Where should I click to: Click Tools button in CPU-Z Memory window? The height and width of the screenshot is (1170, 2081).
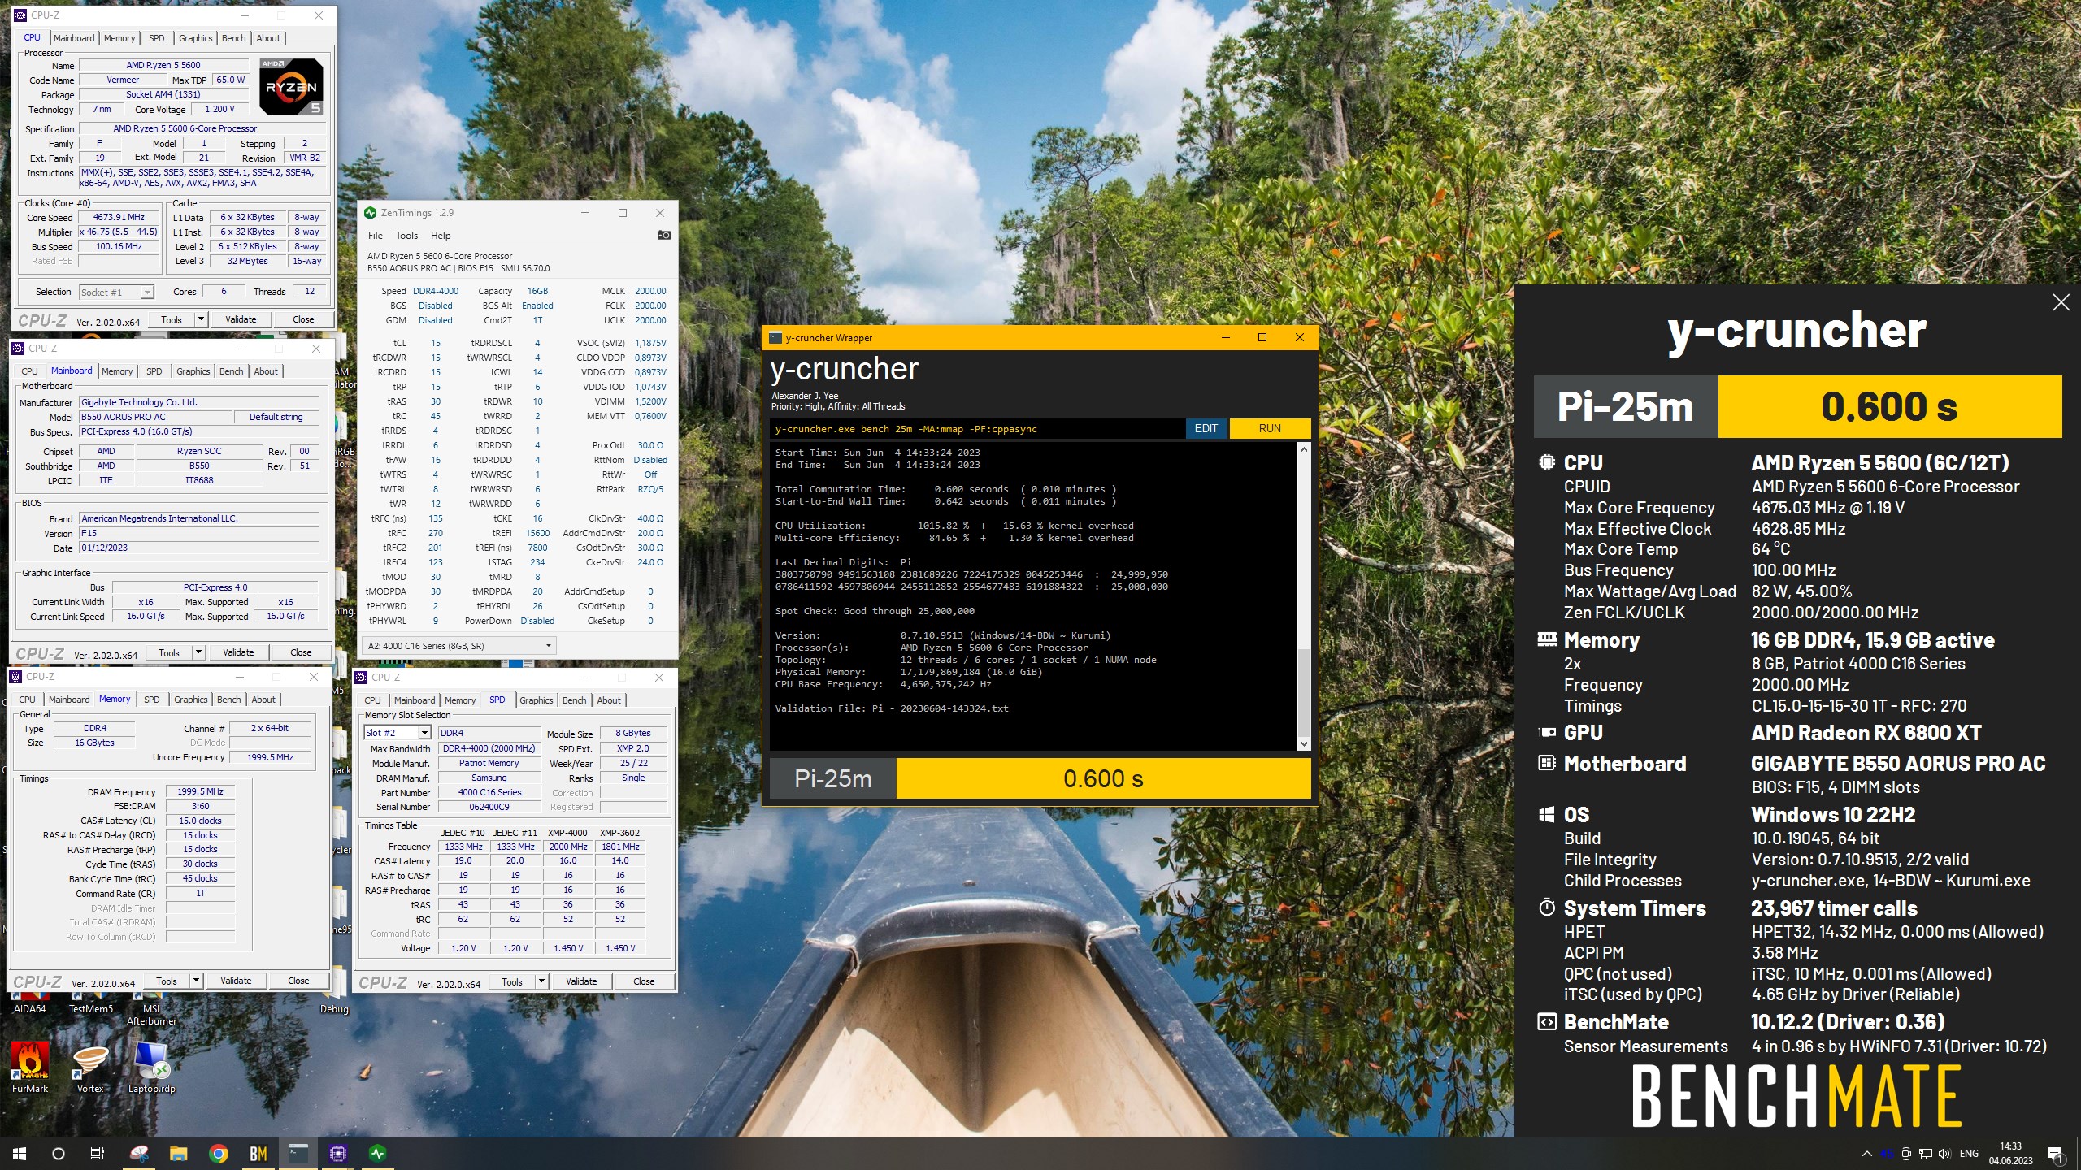167,981
